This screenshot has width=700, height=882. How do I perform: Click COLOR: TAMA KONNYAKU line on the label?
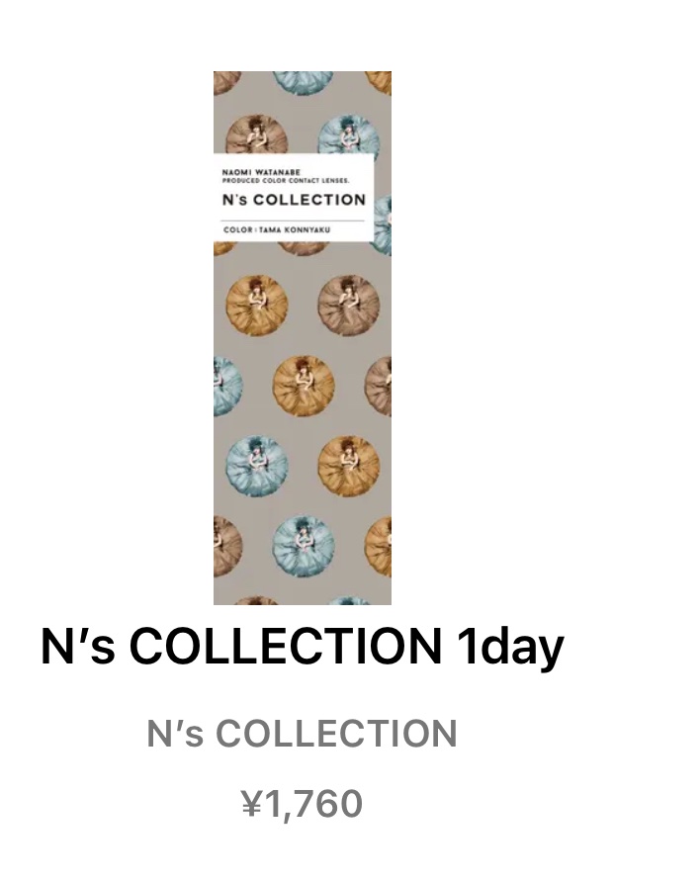(x=277, y=229)
